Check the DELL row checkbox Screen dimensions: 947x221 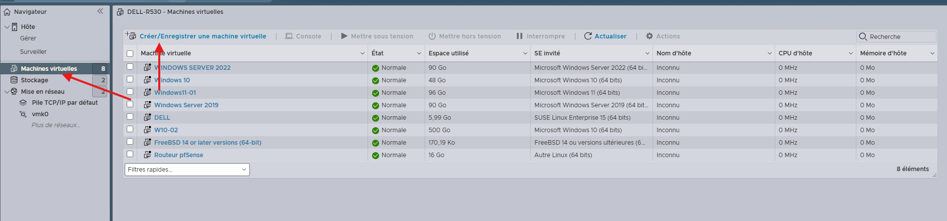pyautogui.click(x=130, y=117)
